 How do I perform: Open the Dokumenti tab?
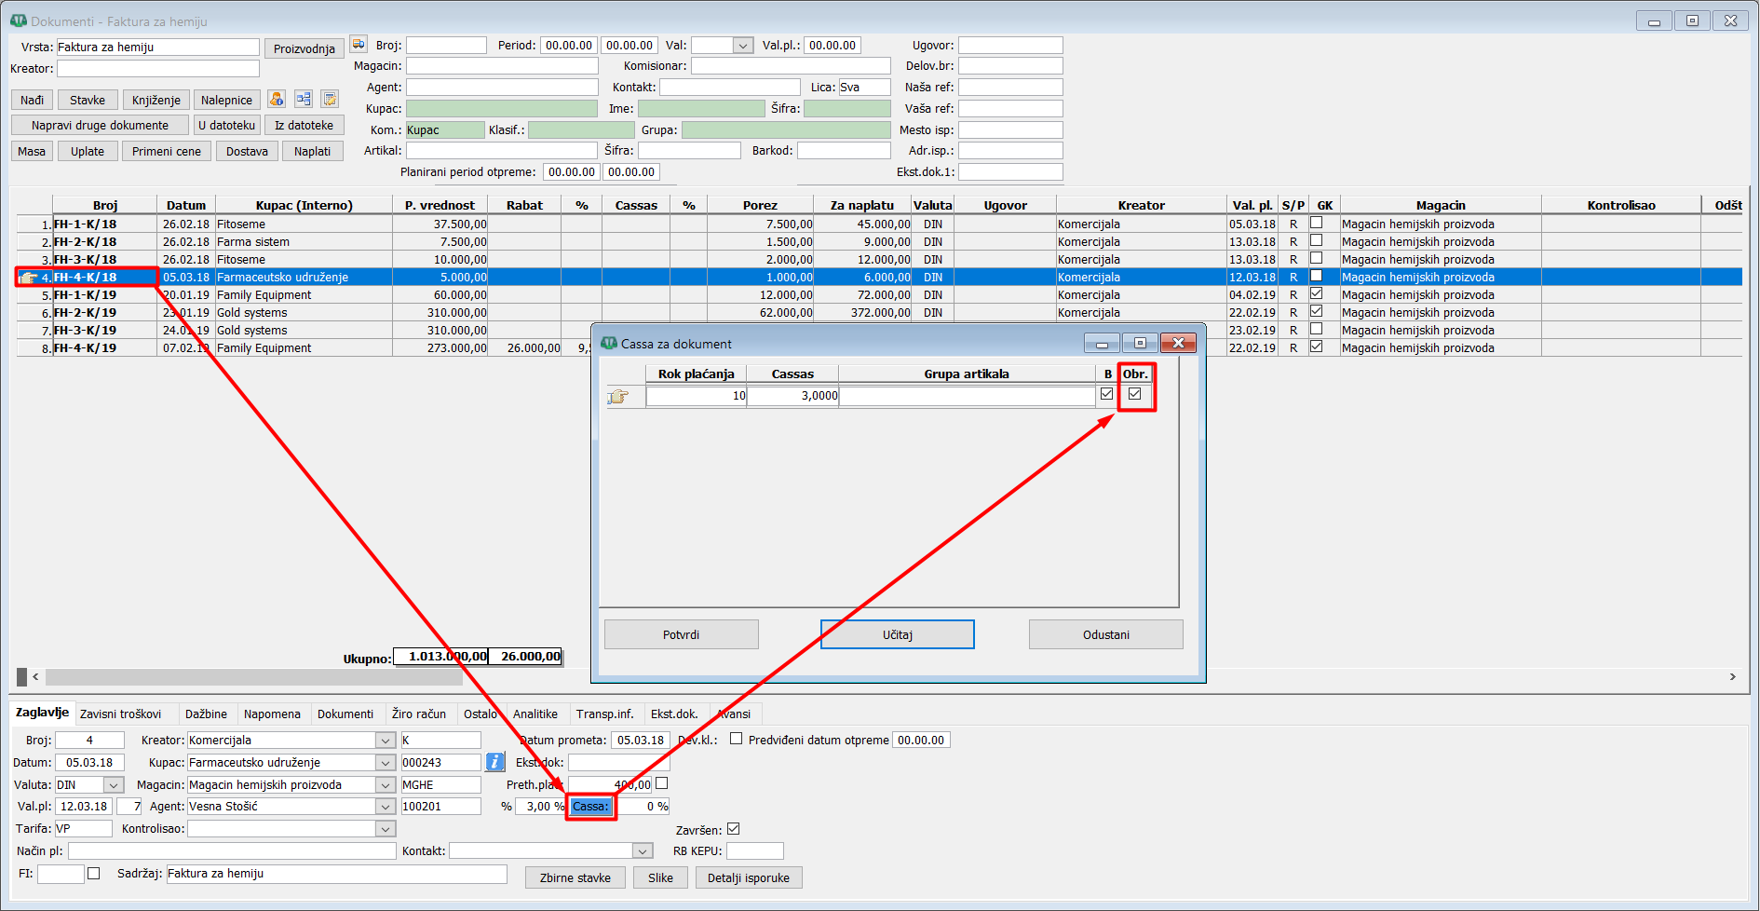tap(345, 714)
